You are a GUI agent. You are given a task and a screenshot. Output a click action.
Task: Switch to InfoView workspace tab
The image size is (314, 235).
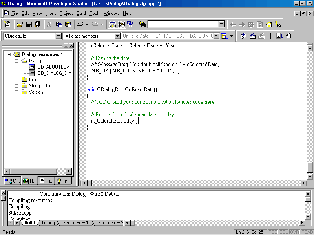point(64,181)
